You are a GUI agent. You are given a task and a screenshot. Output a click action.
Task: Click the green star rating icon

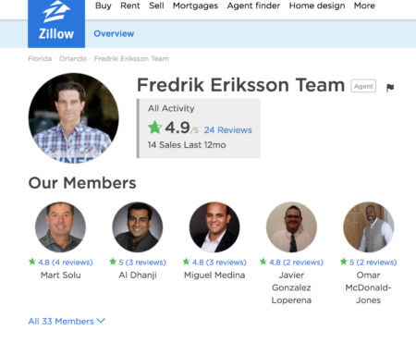tap(154, 128)
